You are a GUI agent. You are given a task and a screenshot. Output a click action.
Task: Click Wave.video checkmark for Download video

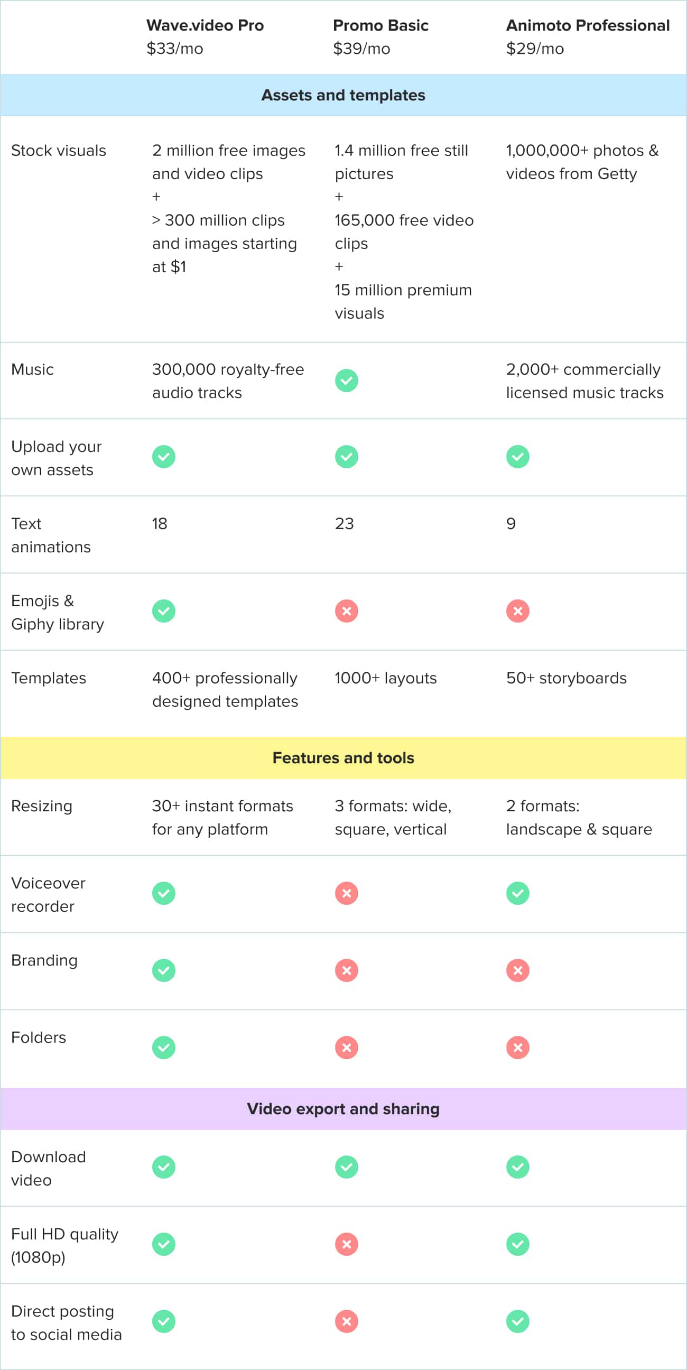point(164,1168)
